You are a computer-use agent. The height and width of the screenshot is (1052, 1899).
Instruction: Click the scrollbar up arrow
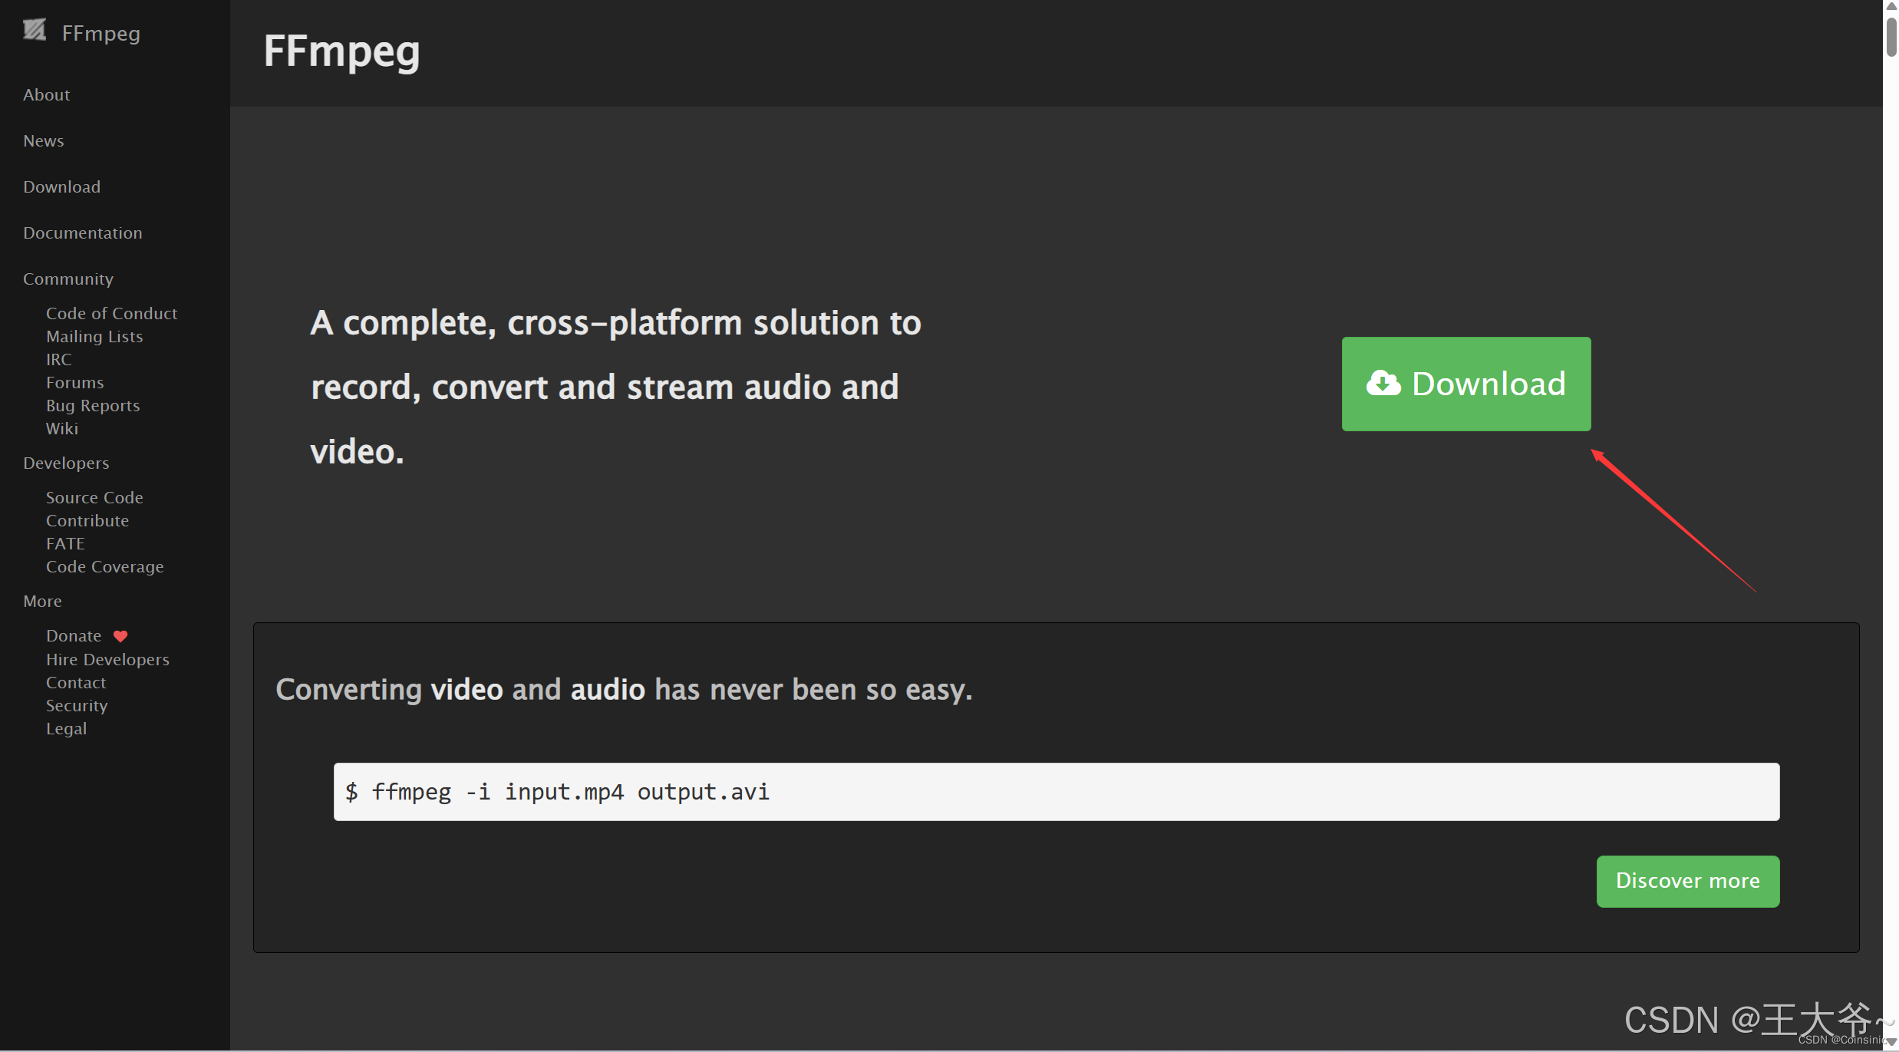click(1891, 6)
